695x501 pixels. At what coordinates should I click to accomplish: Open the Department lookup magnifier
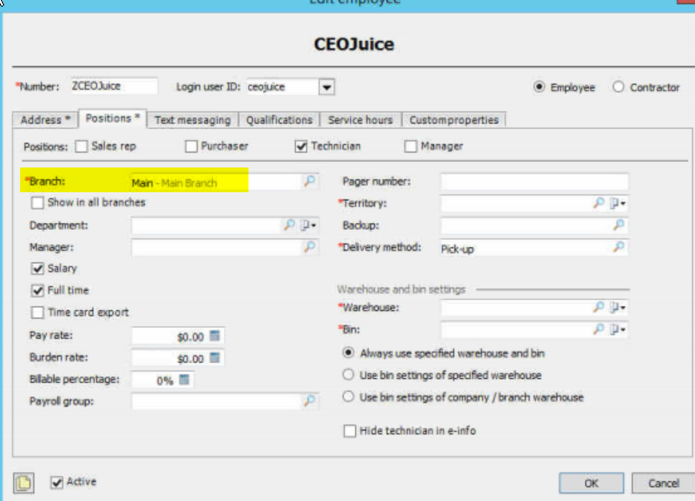[289, 224]
